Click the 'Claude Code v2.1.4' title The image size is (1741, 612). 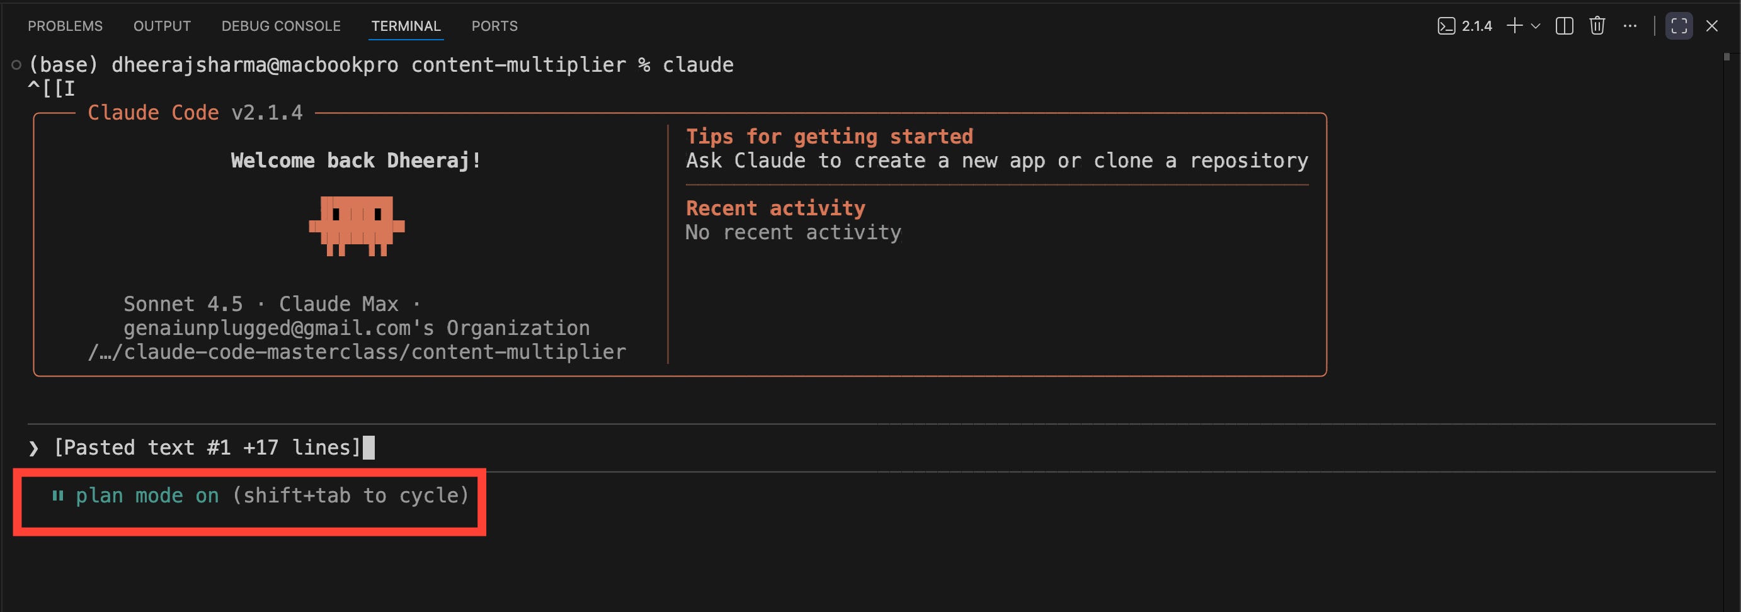(x=195, y=113)
